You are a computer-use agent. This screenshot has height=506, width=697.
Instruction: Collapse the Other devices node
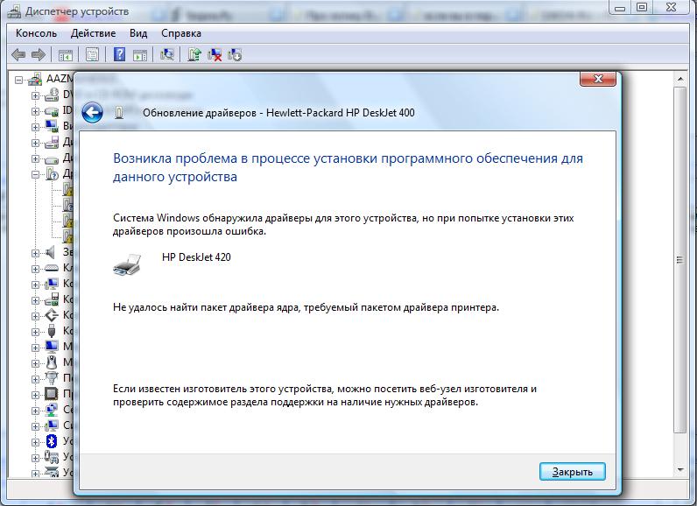tap(35, 174)
